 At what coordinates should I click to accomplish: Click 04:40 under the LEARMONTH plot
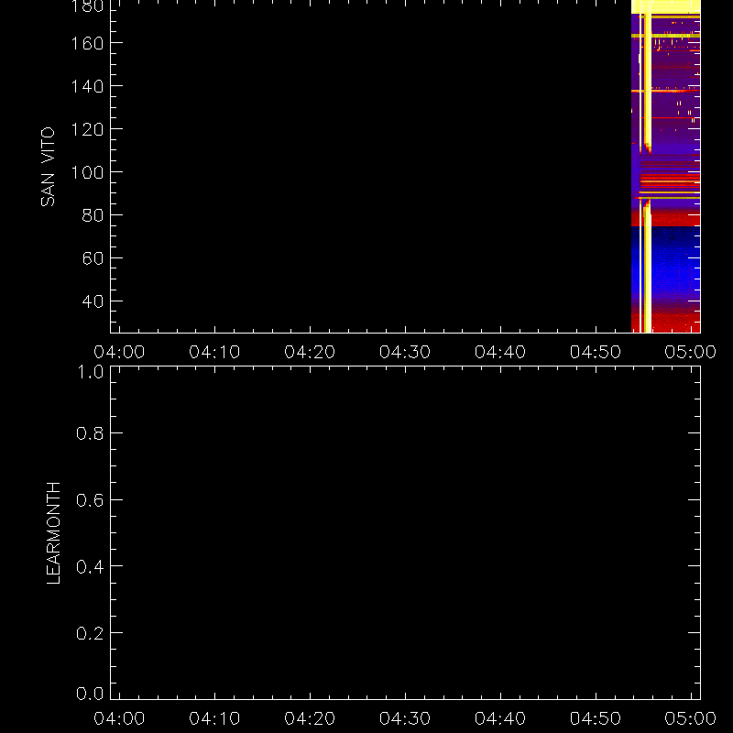500,718
